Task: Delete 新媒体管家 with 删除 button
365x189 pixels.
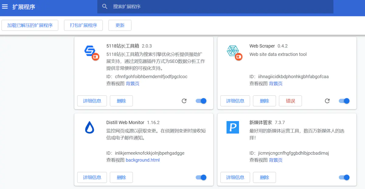Action: [264, 177]
